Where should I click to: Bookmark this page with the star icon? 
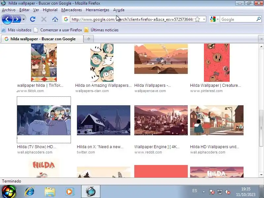(197, 19)
